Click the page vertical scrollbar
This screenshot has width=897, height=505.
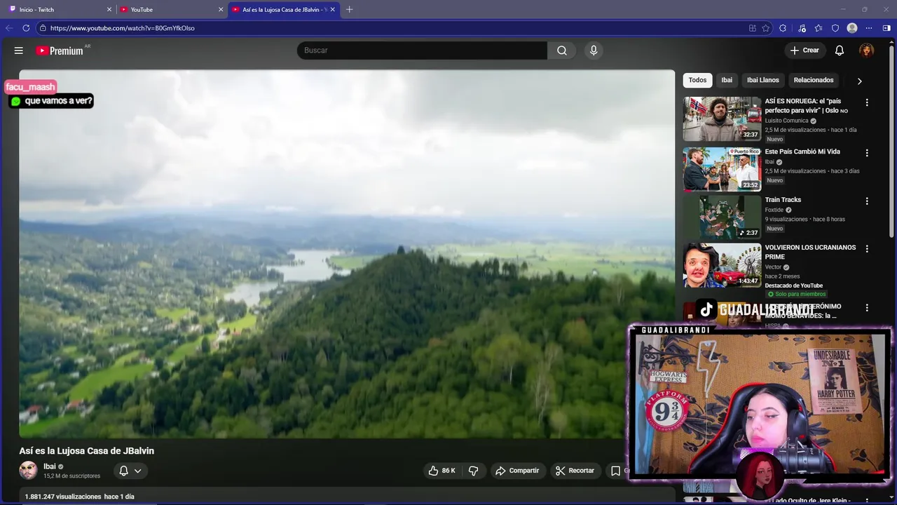coord(892,140)
